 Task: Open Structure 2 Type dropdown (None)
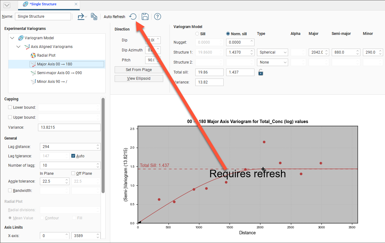(273, 62)
